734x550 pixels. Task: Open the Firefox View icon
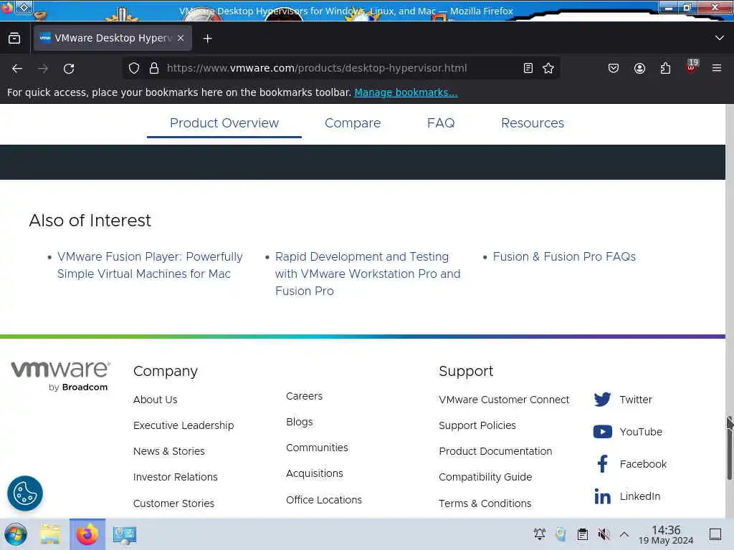click(14, 39)
